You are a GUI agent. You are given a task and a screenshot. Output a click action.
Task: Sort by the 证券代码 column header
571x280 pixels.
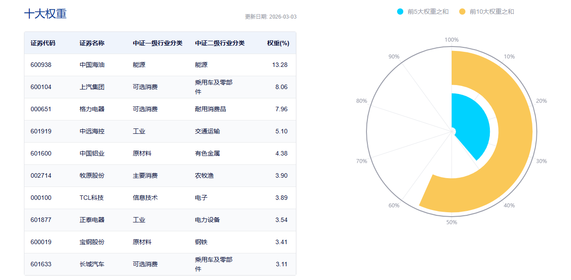coord(43,43)
